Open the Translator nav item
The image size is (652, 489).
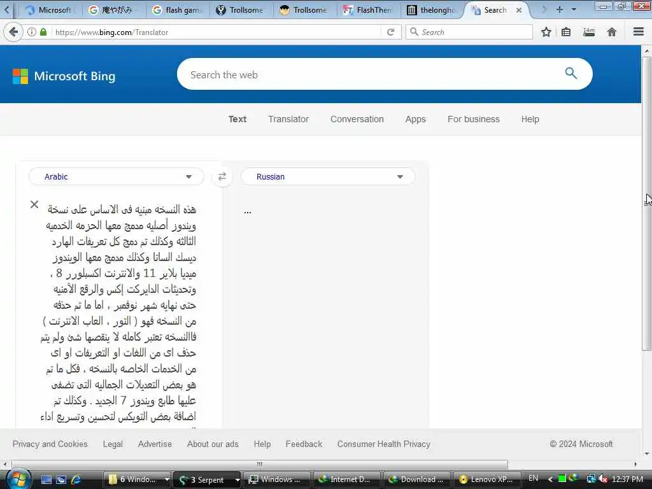tap(288, 119)
